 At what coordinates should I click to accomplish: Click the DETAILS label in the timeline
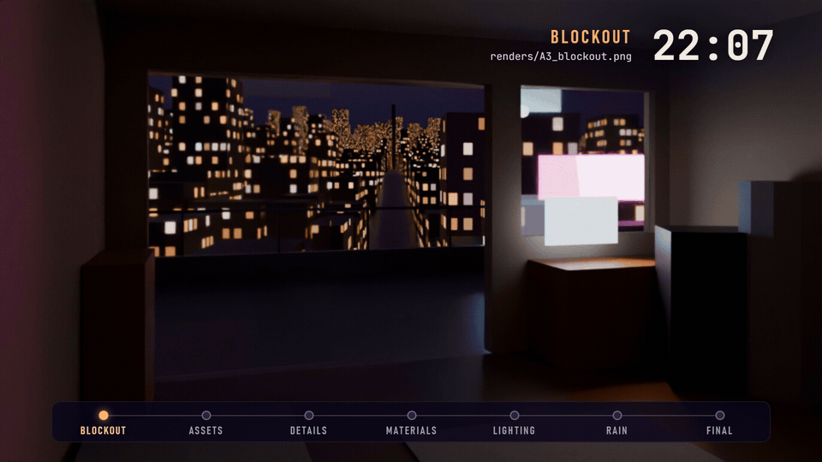pyautogui.click(x=309, y=430)
